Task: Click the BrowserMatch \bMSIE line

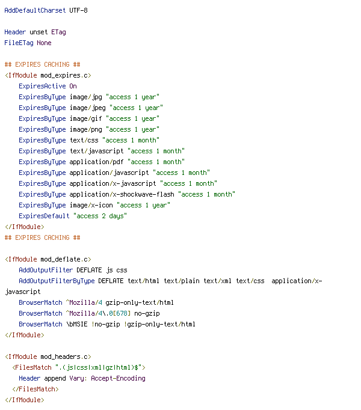Action: click(x=107, y=324)
